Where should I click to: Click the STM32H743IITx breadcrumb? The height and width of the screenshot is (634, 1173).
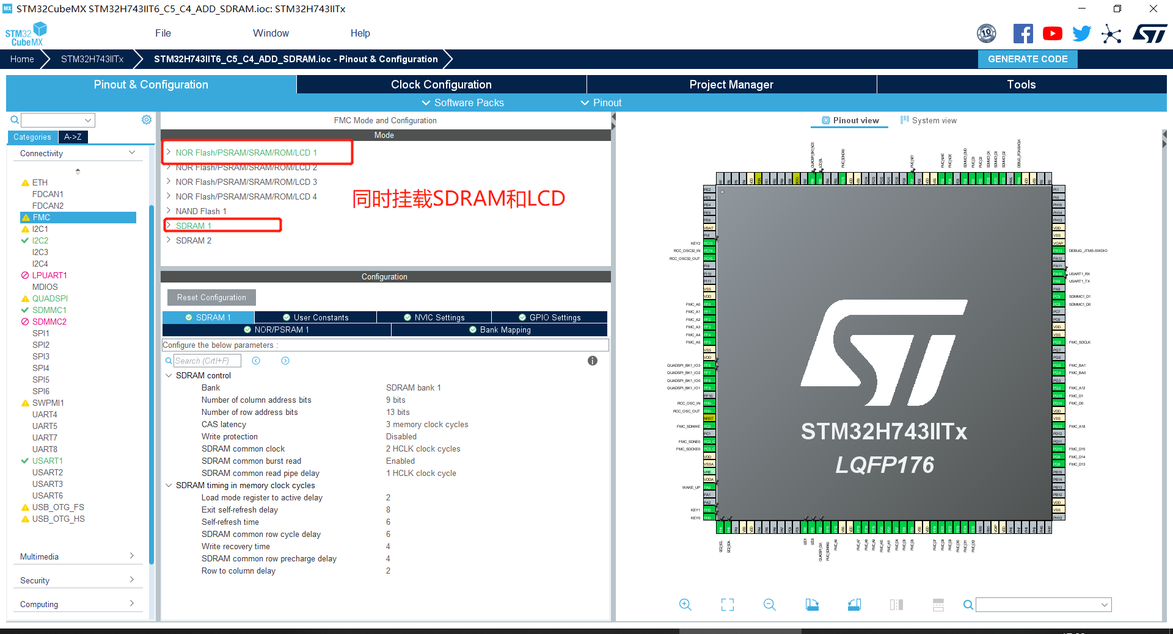coord(92,59)
